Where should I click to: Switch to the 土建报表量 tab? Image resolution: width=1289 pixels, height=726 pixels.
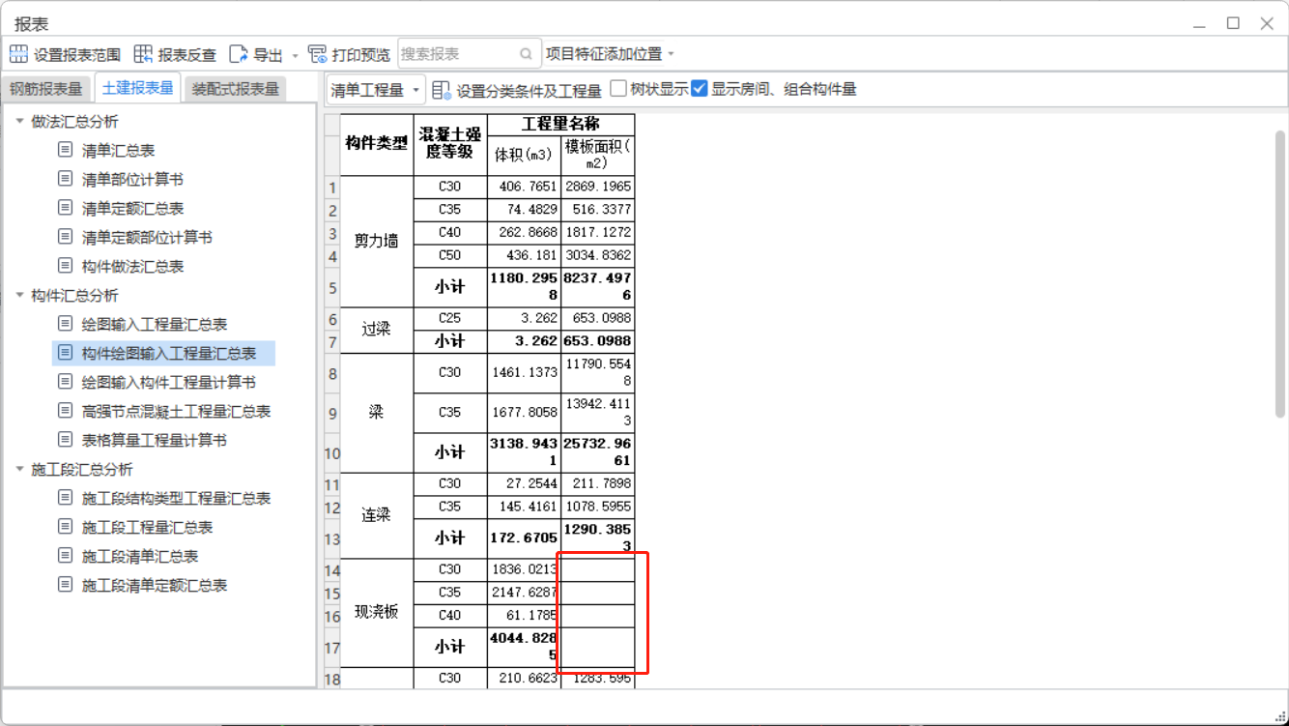point(137,88)
